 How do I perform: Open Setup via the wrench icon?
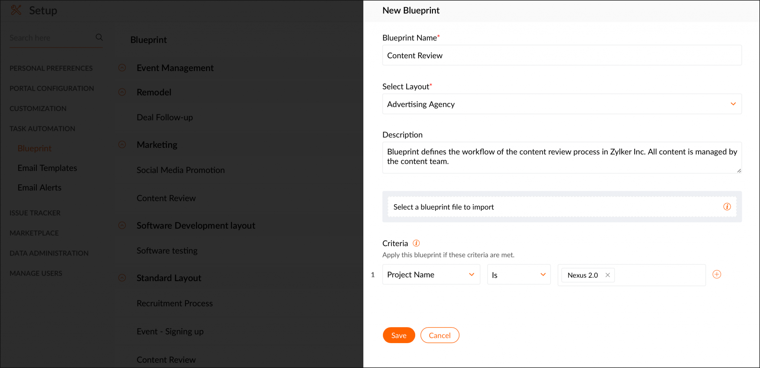pyautogui.click(x=16, y=10)
